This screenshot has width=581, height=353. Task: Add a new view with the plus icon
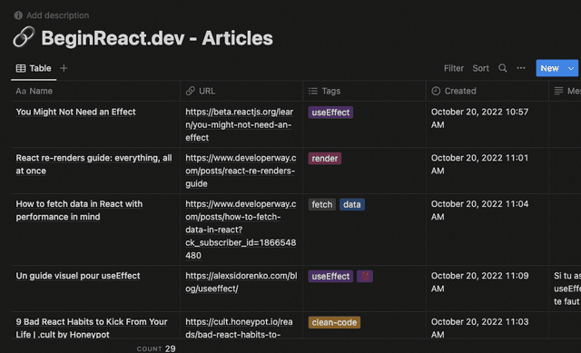point(64,68)
